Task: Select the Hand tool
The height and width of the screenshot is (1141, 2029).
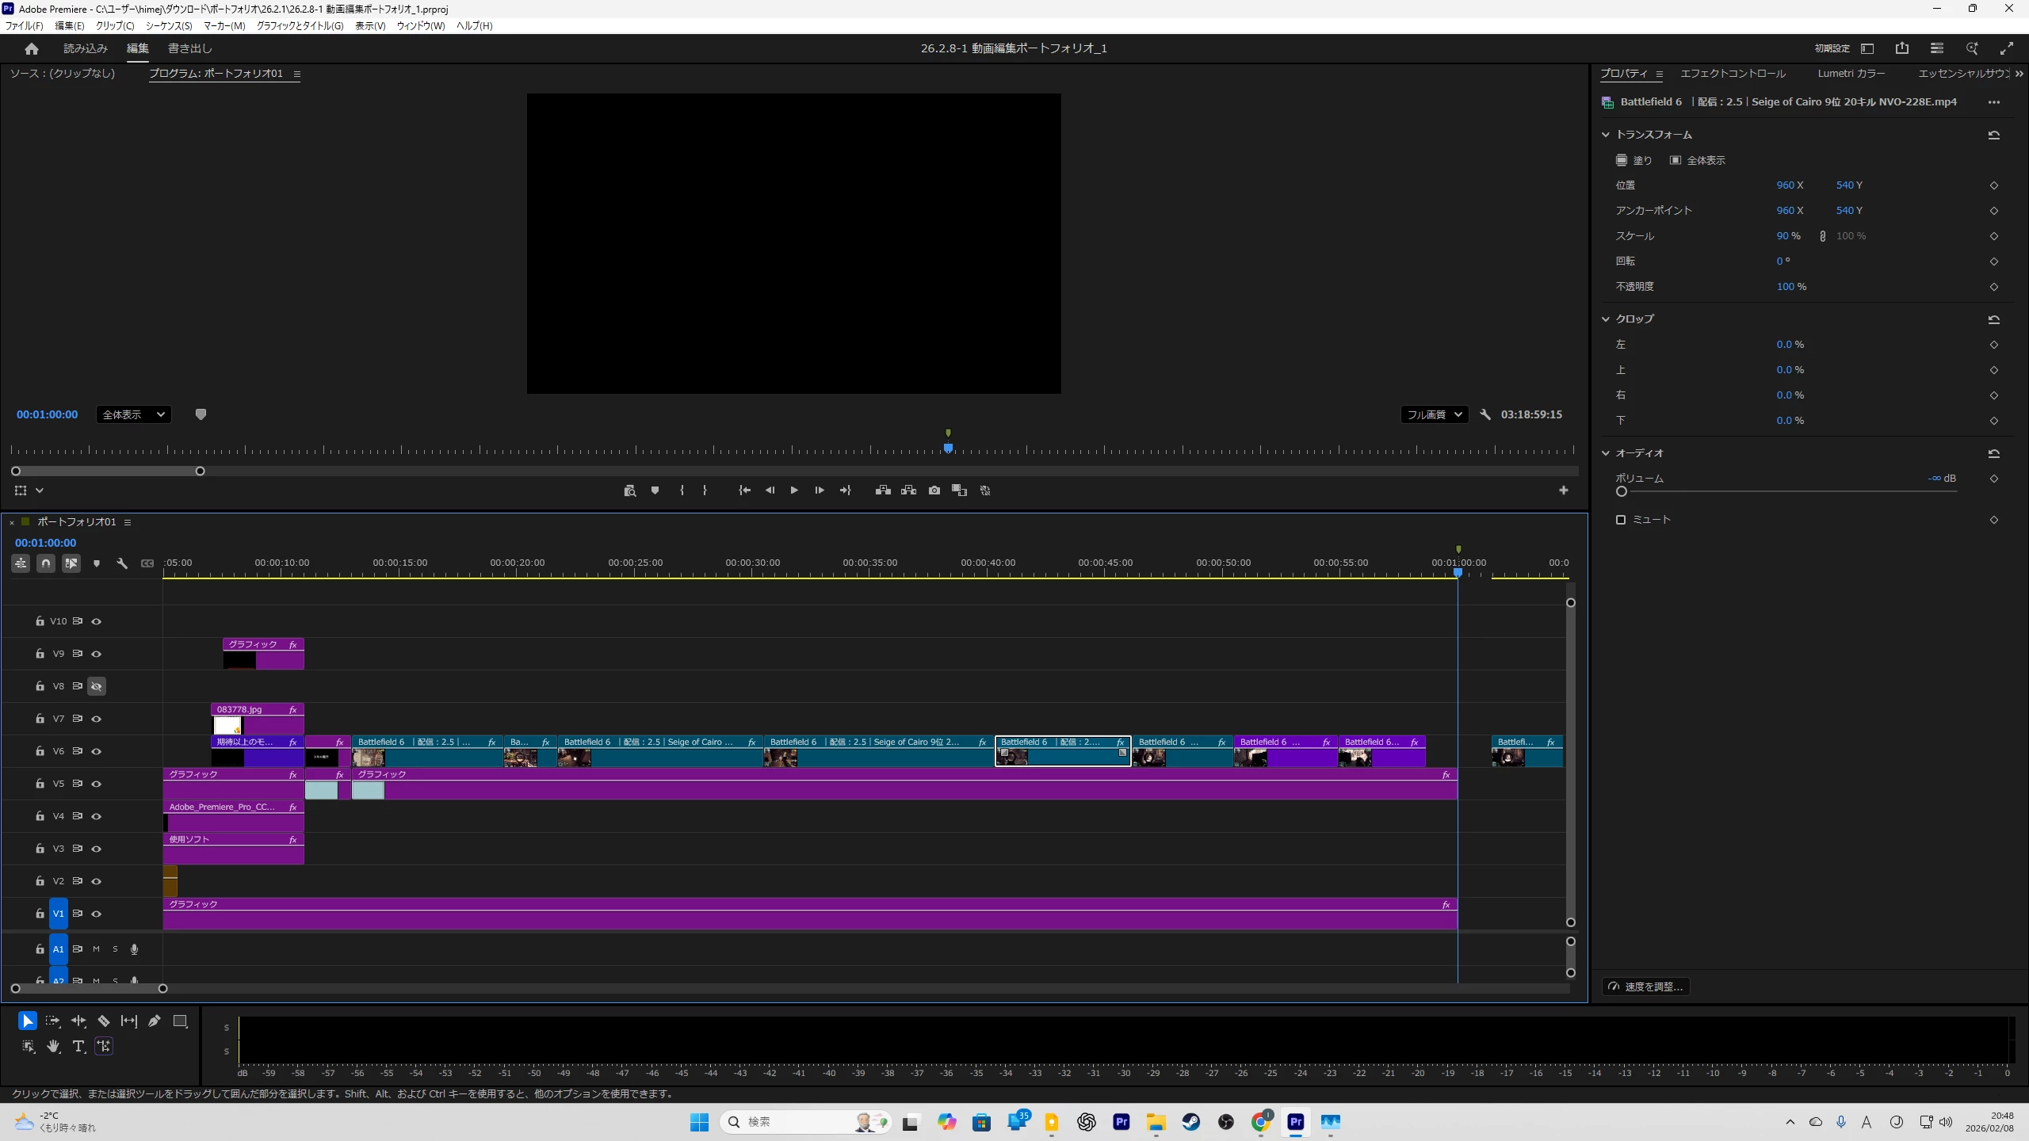Action: (x=53, y=1046)
